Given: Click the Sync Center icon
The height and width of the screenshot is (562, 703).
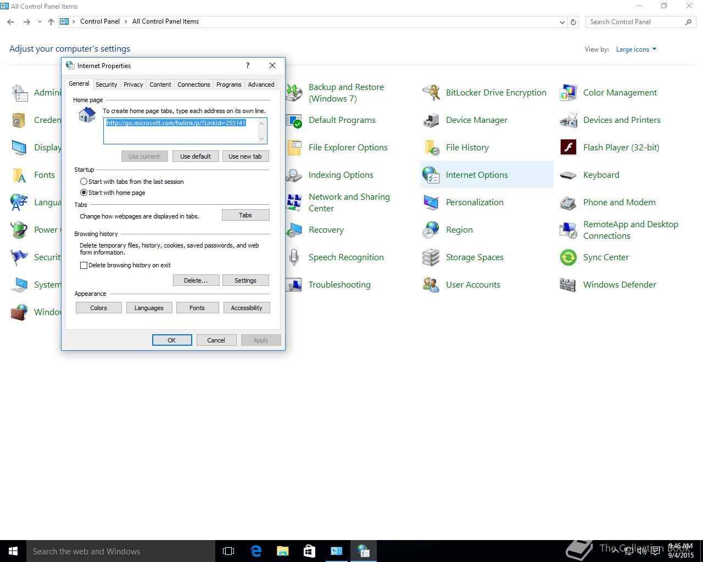Looking at the screenshot, I should [568, 257].
